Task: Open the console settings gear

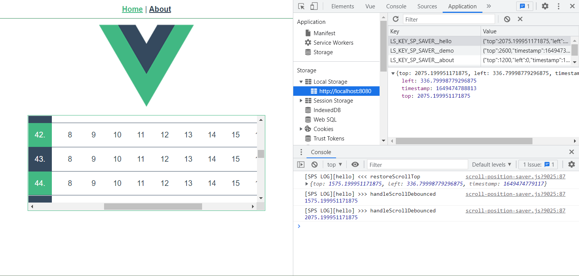Action: [571, 164]
